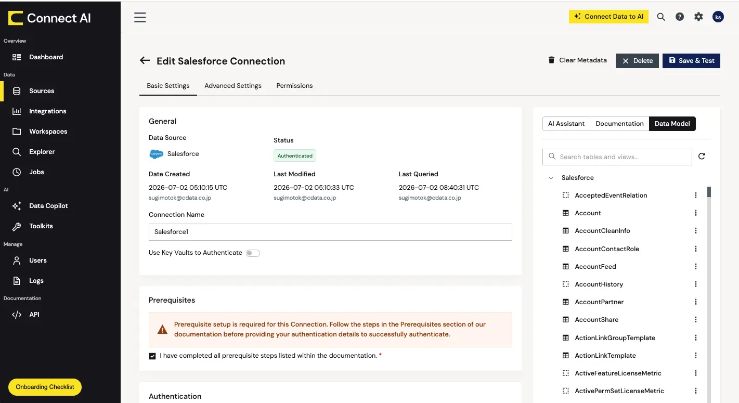Open options menu for AccountPartner
Image resolution: width=739 pixels, height=403 pixels.
[696, 302]
